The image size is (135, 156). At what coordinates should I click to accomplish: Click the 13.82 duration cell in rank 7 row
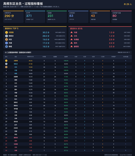click(31, 80)
